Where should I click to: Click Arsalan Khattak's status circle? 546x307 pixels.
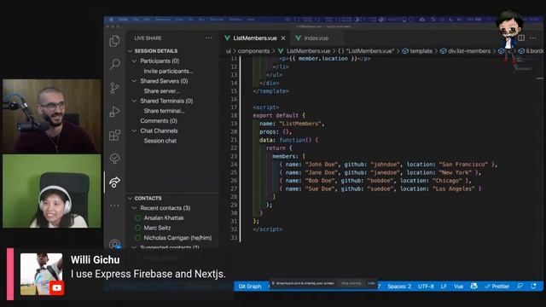point(137,218)
